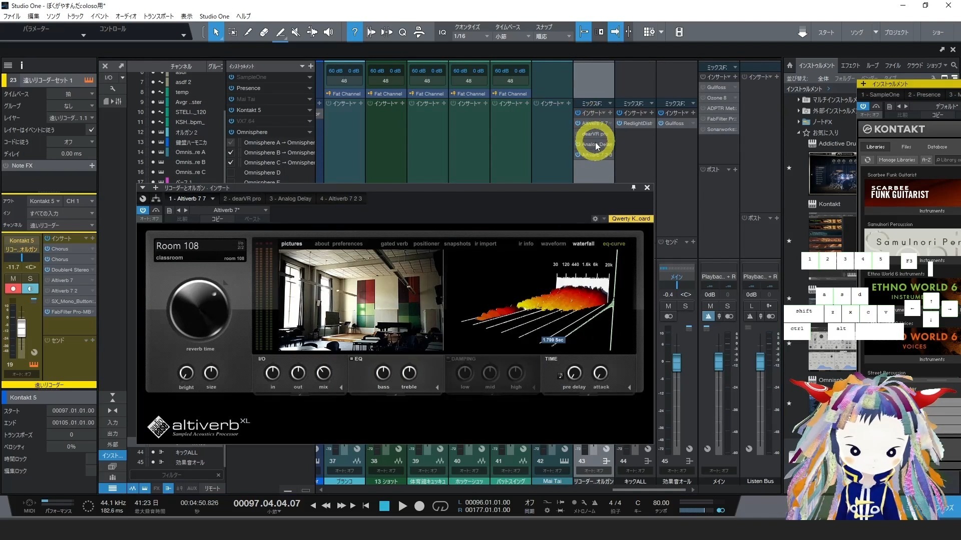Toggle the Omnisphere C output checkbox
Image resolution: width=961 pixels, height=540 pixels.
pos(231,162)
